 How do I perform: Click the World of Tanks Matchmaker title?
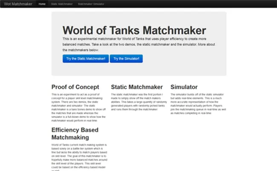134,30
